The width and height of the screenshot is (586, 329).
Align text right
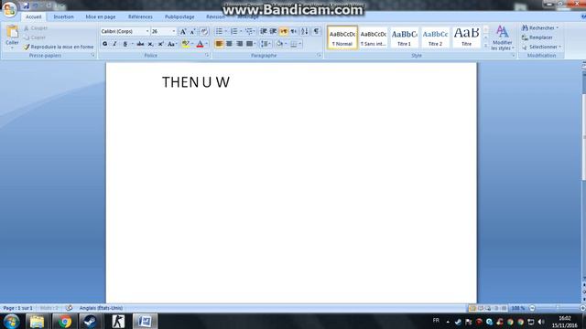click(240, 44)
